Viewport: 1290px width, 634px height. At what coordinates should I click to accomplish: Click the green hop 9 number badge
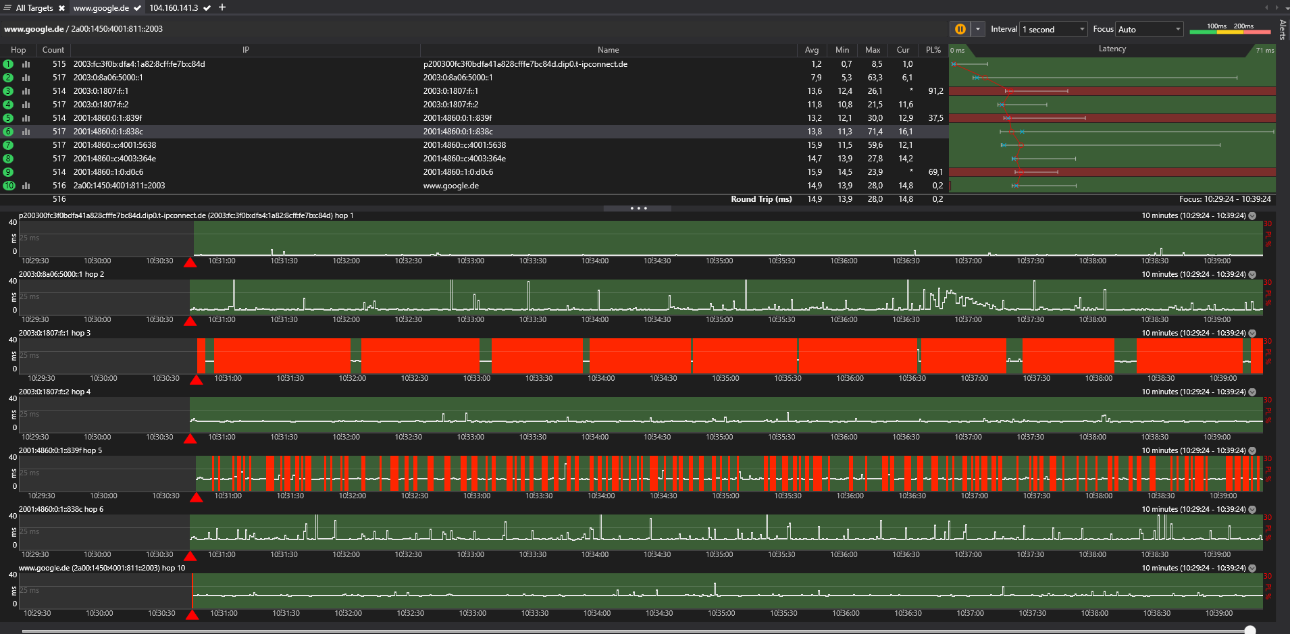8,172
